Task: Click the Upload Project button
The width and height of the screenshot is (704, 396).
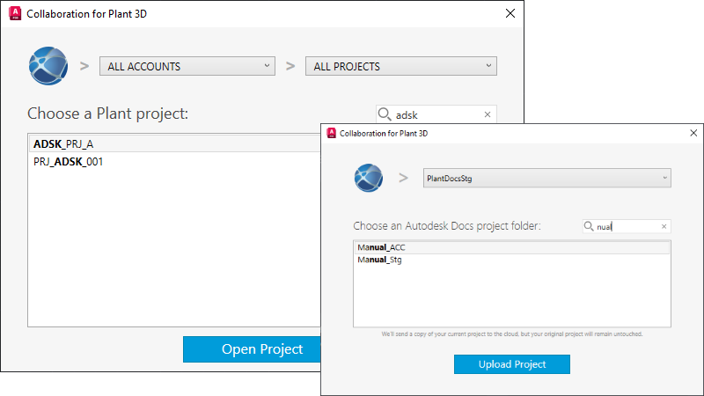Action: click(512, 364)
